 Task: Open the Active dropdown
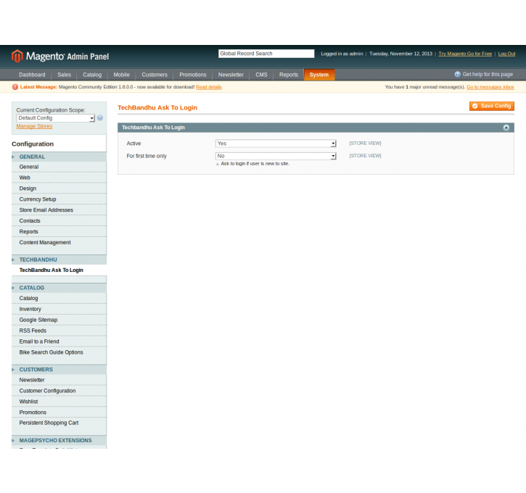(x=276, y=144)
